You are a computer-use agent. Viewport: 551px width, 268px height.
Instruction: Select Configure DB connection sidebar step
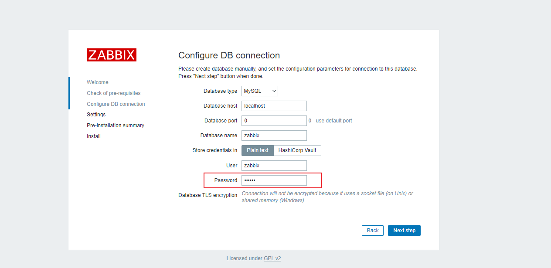pos(116,104)
